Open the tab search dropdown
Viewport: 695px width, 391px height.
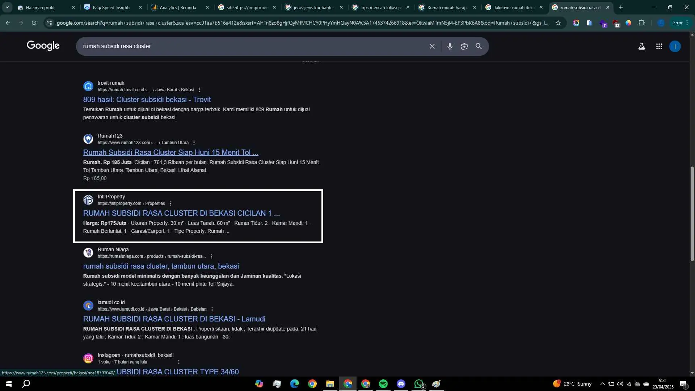pyautogui.click(x=7, y=7)
